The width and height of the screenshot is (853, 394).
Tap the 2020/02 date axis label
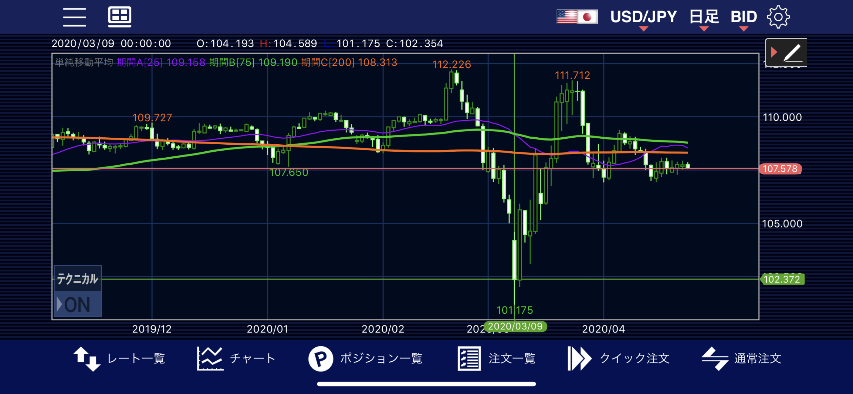(x=382, y=329)
